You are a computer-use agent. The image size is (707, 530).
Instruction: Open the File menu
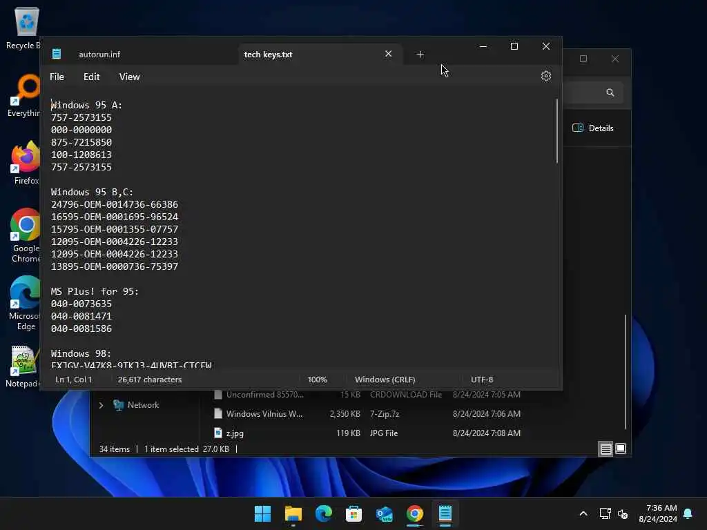57,77
